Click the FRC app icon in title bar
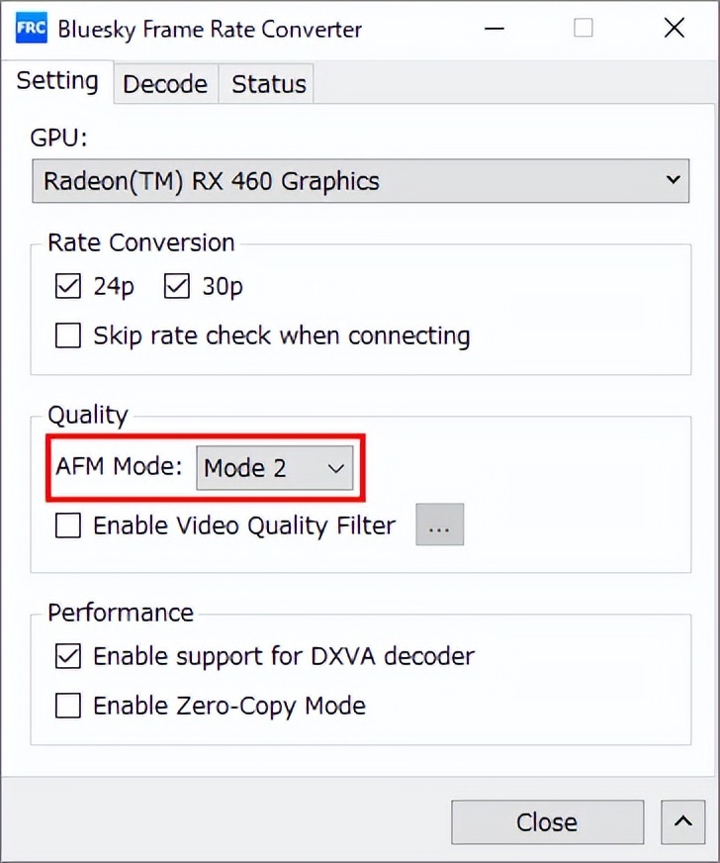720x863 pixels. click(30, 28)
